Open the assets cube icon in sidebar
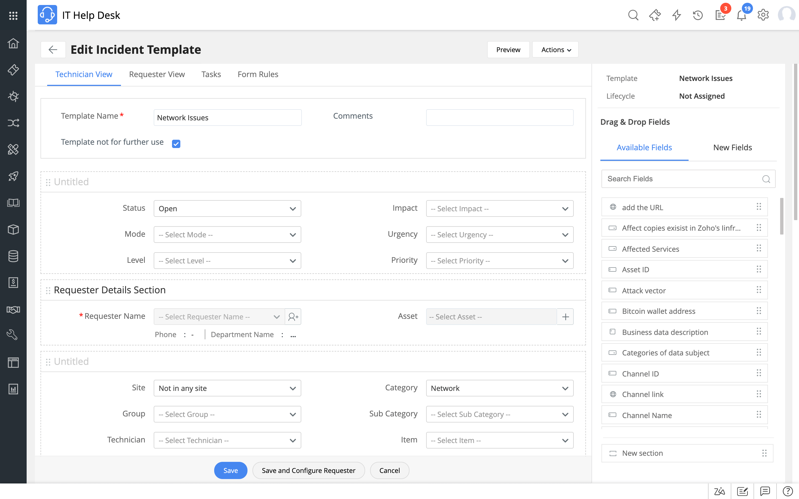The image size is (799, 499). [13, 229]
